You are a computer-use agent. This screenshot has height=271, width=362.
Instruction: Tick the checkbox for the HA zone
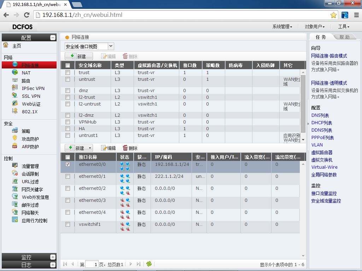[x=68, y=128]
